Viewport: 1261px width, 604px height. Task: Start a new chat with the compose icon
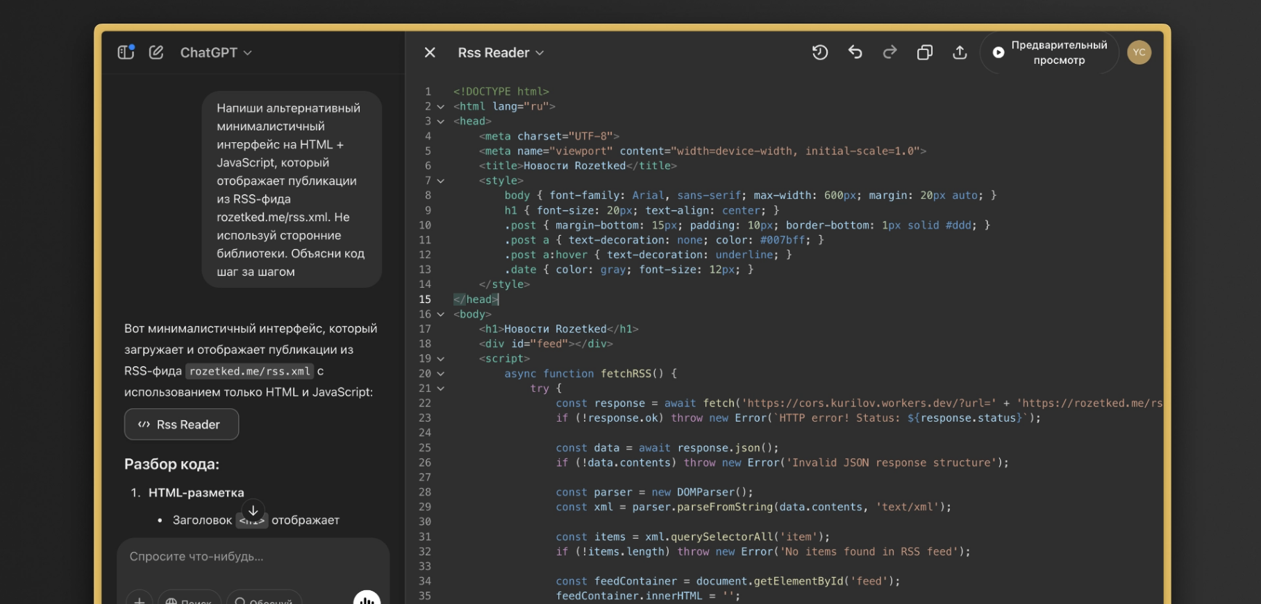(x=156, y=52)
